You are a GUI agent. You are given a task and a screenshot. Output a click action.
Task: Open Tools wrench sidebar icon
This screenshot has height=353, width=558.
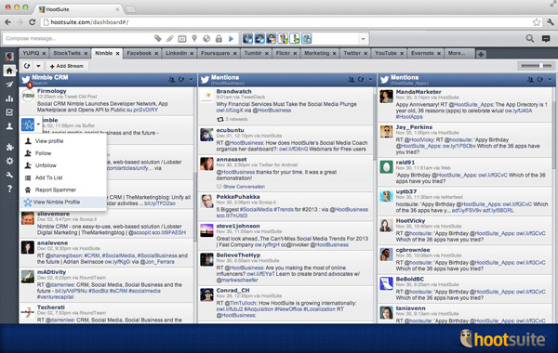pos(9,175)
